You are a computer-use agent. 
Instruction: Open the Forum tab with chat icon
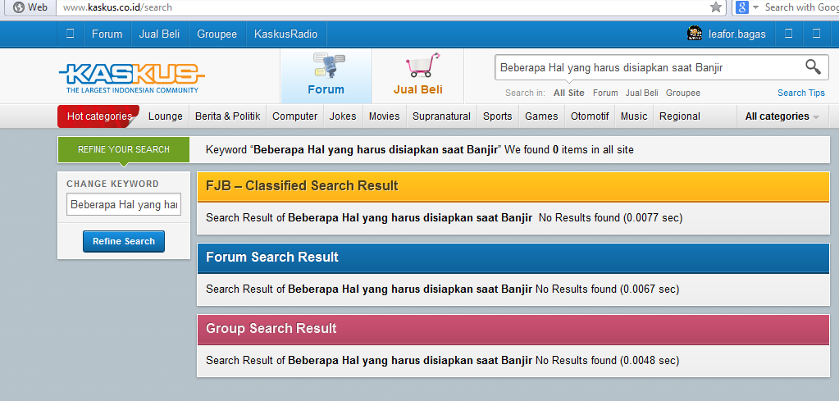coord(326,76)
